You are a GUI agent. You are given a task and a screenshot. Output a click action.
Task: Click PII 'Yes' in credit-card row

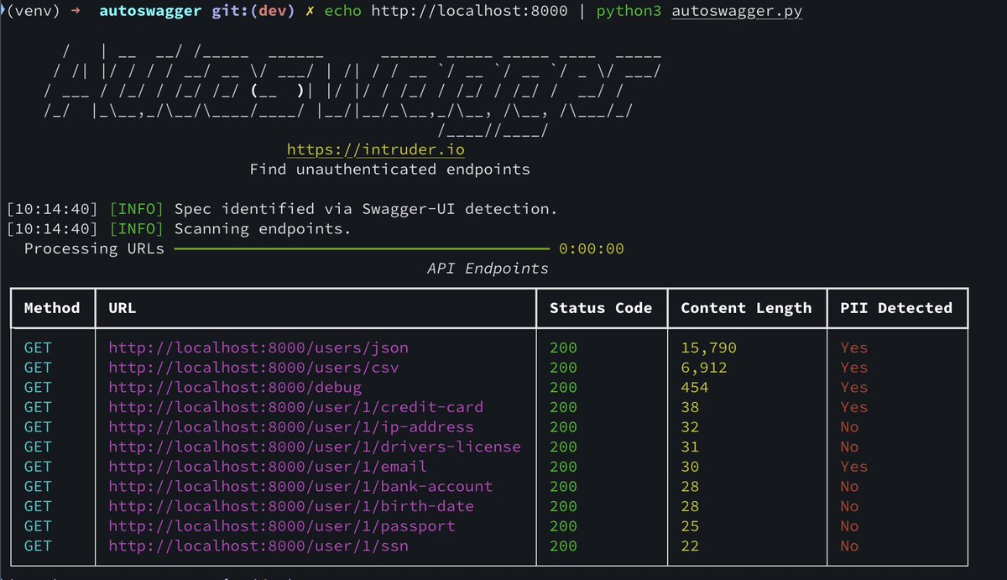click(x=854, y=407)
